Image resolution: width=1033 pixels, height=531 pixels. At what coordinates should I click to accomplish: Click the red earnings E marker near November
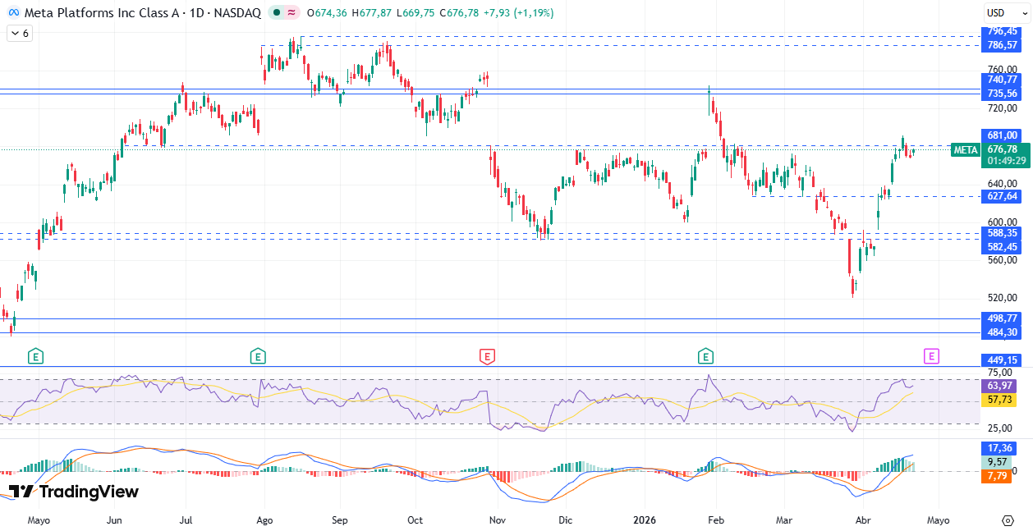[x=487, y=356]
